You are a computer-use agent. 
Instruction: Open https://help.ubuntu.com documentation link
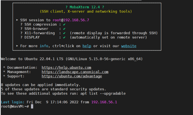66,67
